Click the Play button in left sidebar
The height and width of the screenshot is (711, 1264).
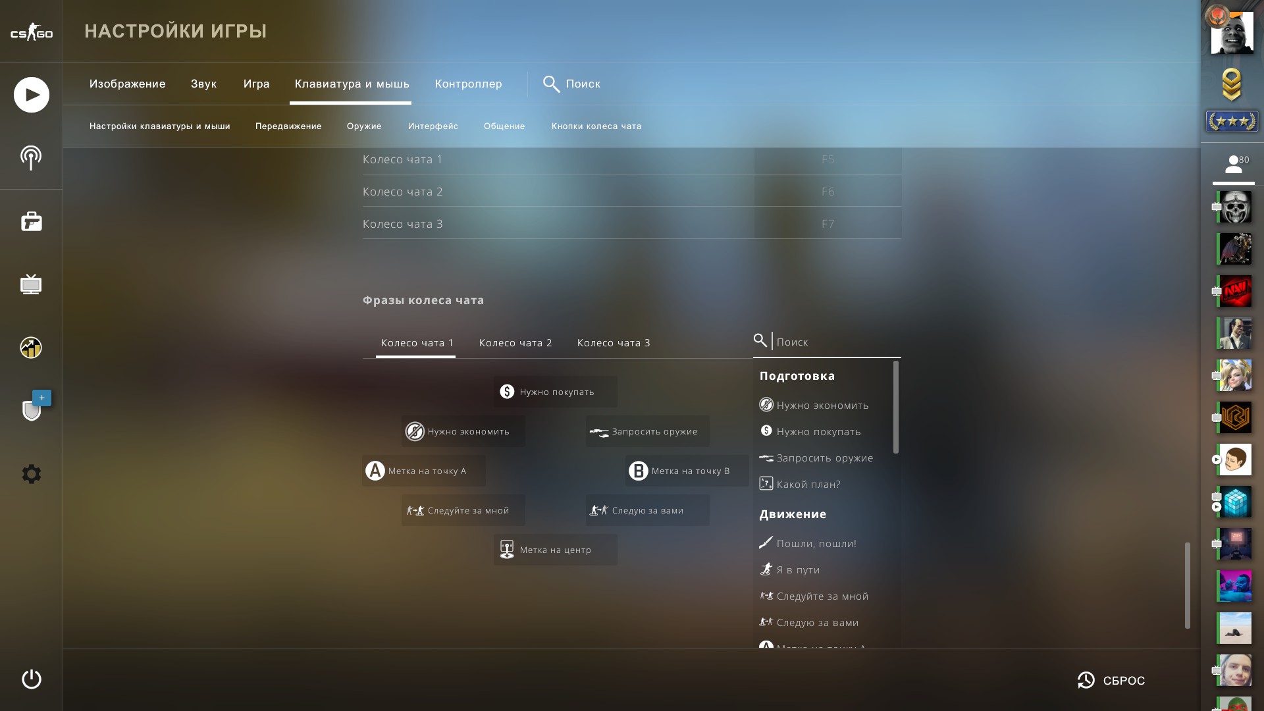pyautogui.click(x=31, y=95)
